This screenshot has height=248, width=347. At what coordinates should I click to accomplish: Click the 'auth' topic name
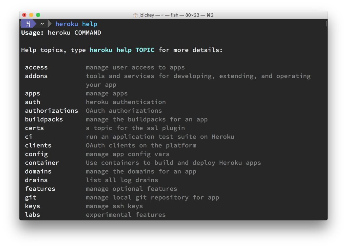click(x=33, y=102)
